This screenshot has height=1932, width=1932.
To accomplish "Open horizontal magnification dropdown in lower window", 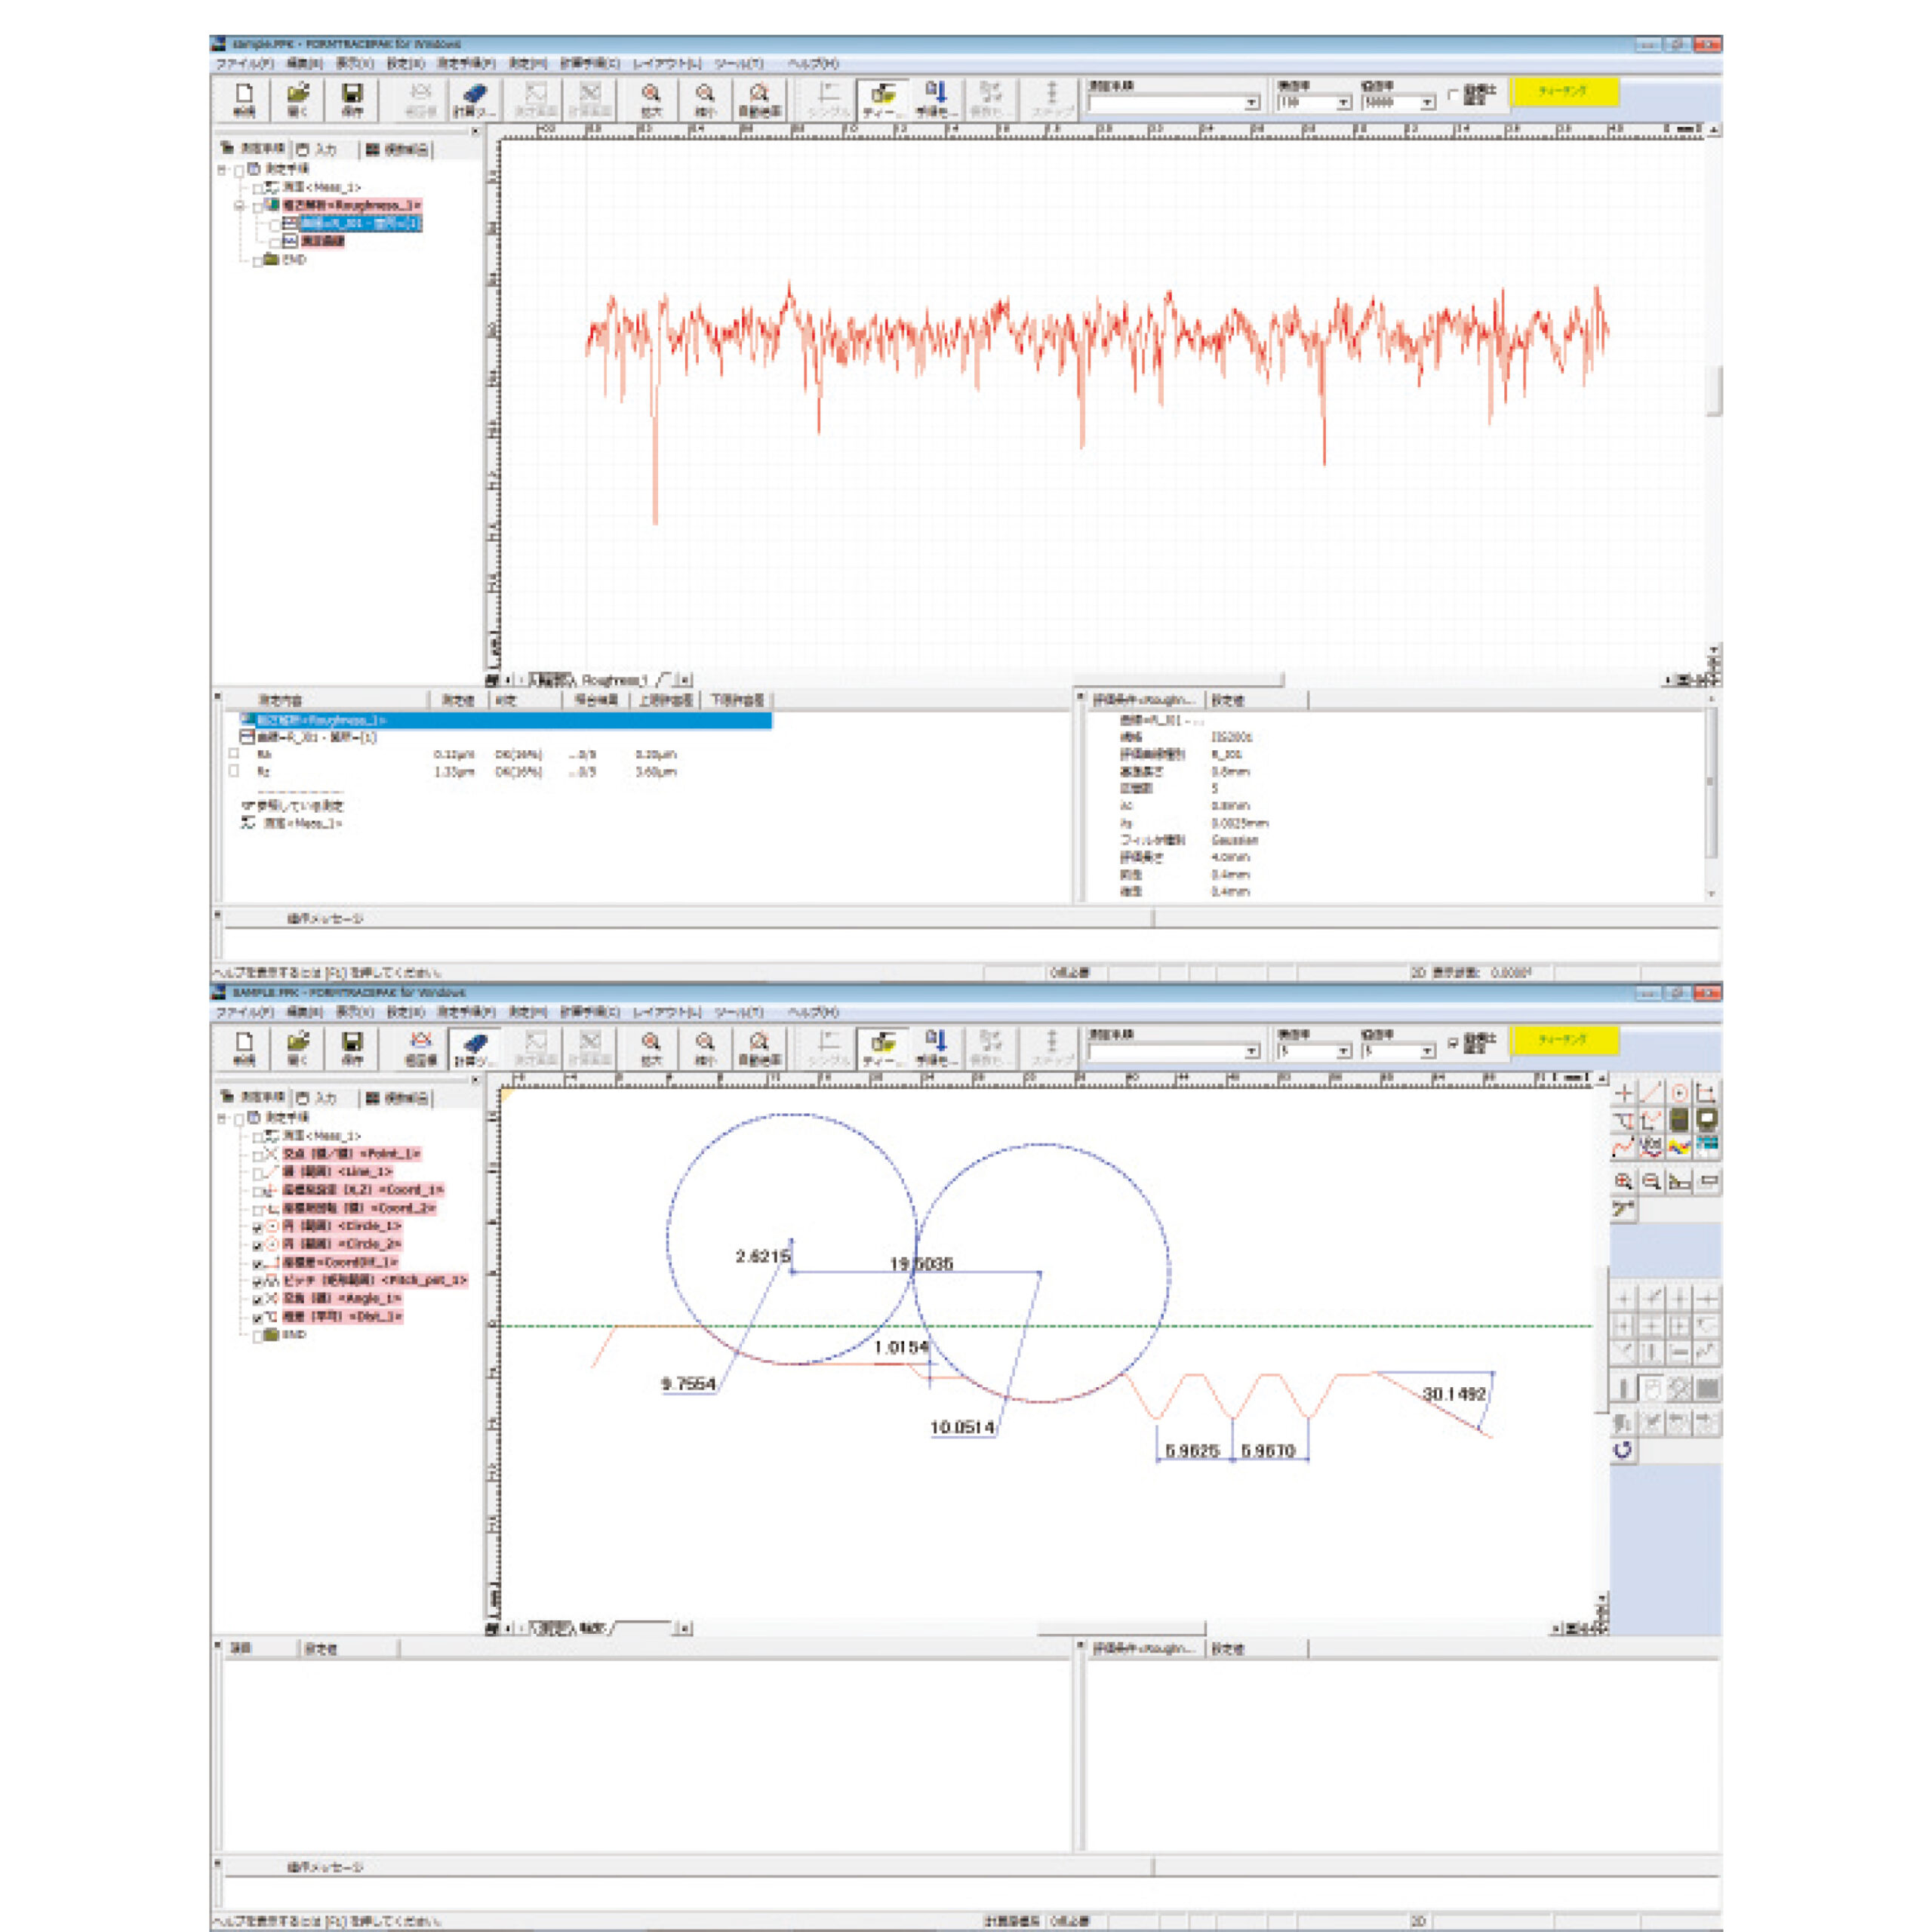I will [1344, 1052].
